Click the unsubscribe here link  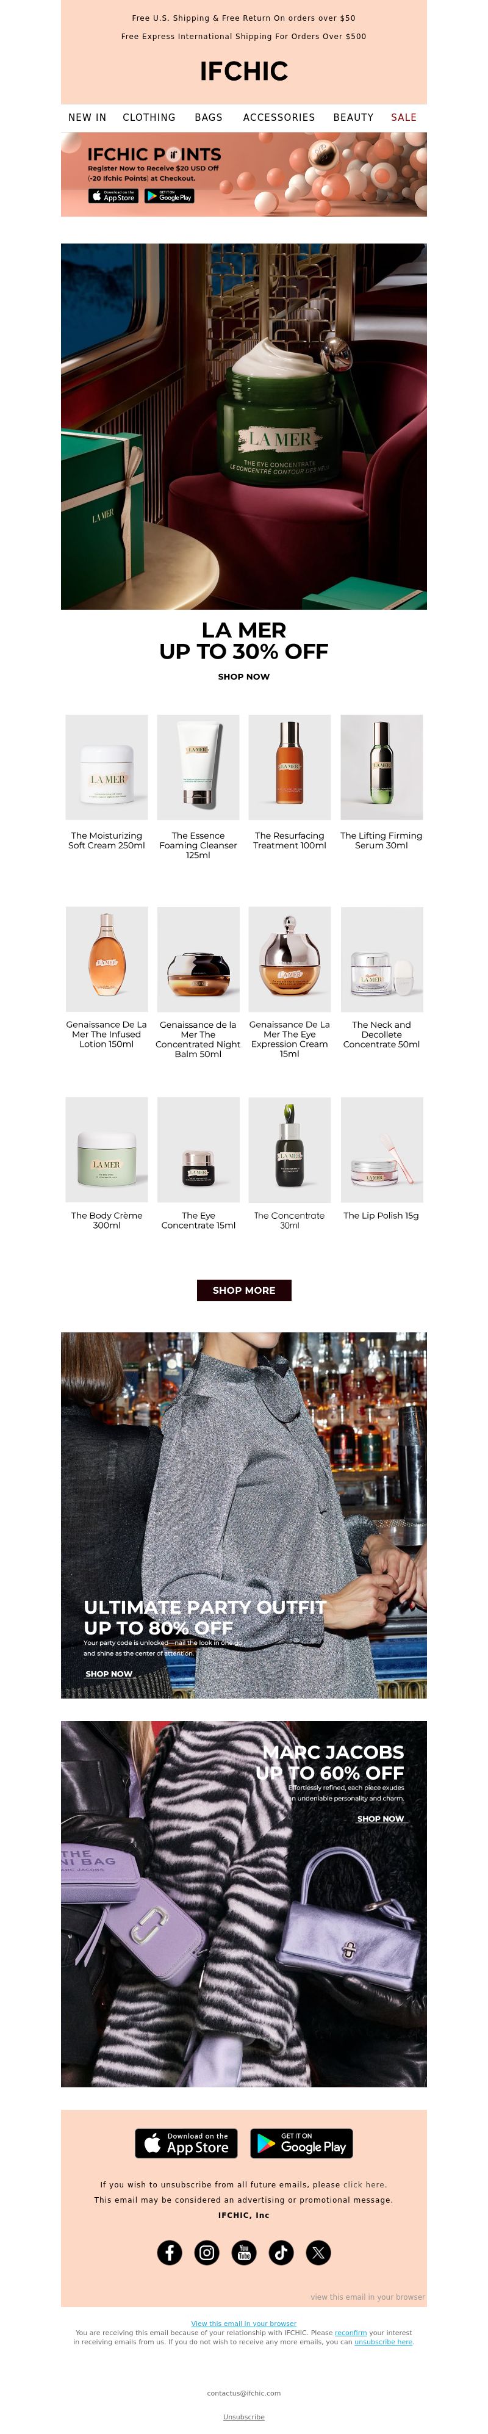[x=383, y=2341]
